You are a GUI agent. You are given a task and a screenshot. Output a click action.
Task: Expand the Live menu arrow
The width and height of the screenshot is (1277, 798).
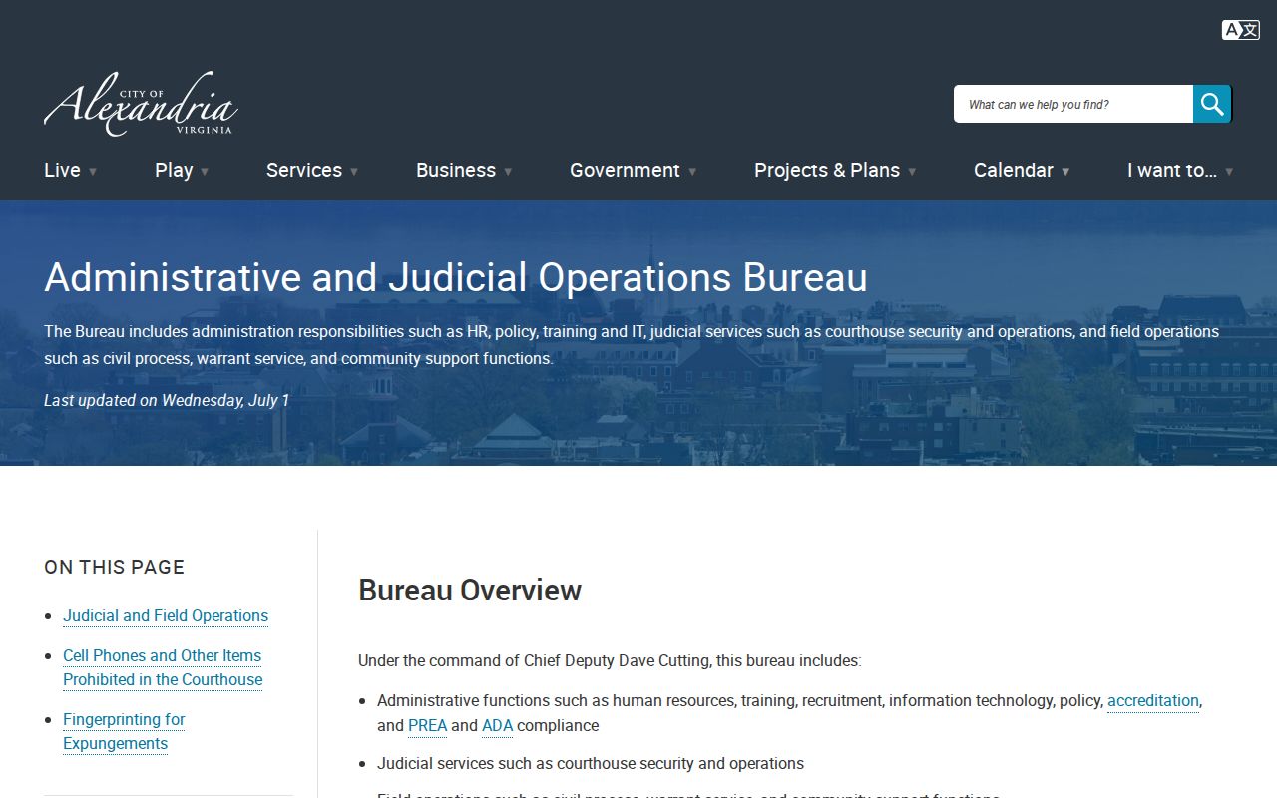click(x=93, y=171)
